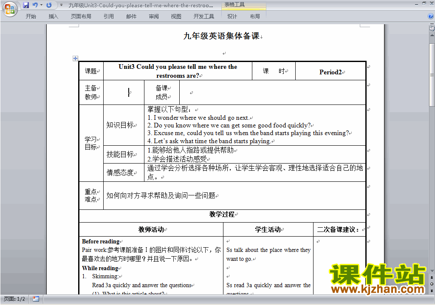The width and height of the screenshot is (435, 305).
Task: Click the macro recording icon in status bar
Action: [x=36, y=299]
